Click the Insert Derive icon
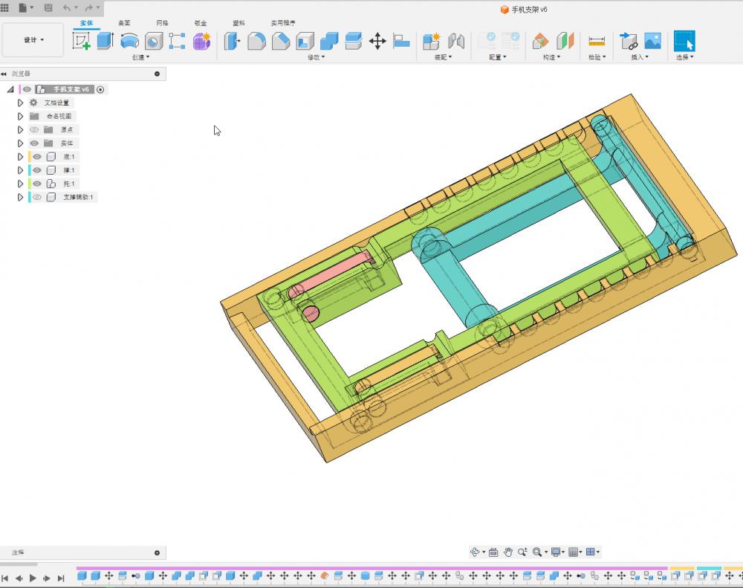This screenshot has width=743, height=588. click(x=629, y=41)
